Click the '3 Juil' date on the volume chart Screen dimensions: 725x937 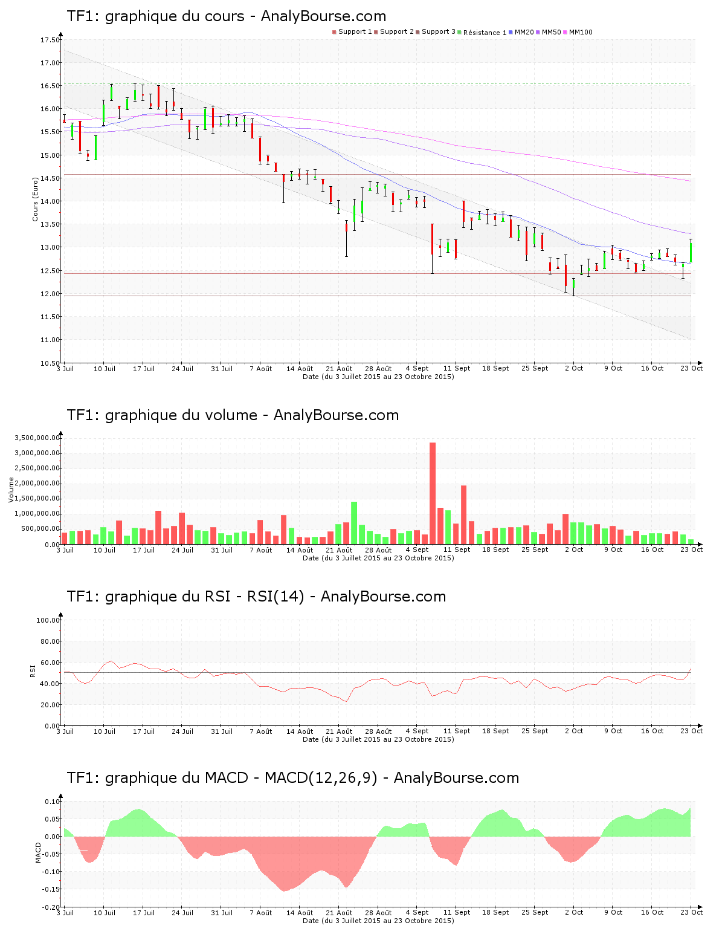[x=65, y=550]
